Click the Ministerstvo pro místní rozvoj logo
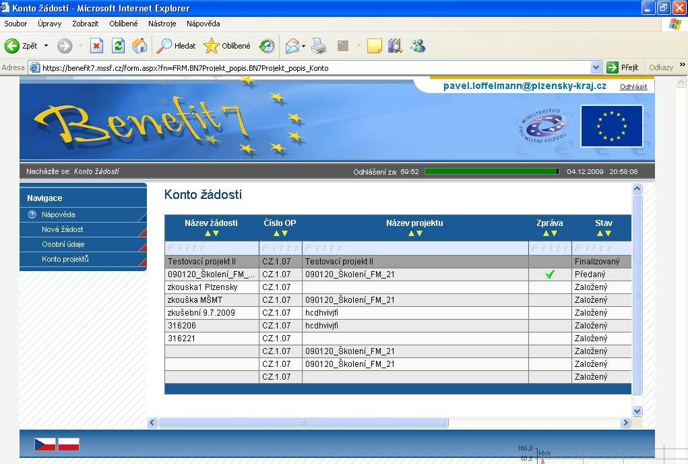This screenshot has height=464, width=688. 542,126
